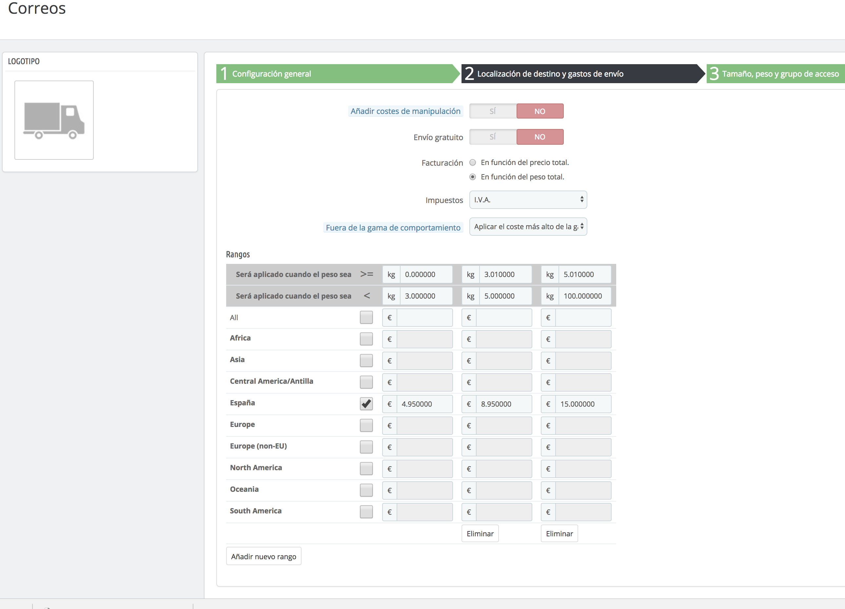Open the Impuestos I.V.A. dropdown

(528, 200)
